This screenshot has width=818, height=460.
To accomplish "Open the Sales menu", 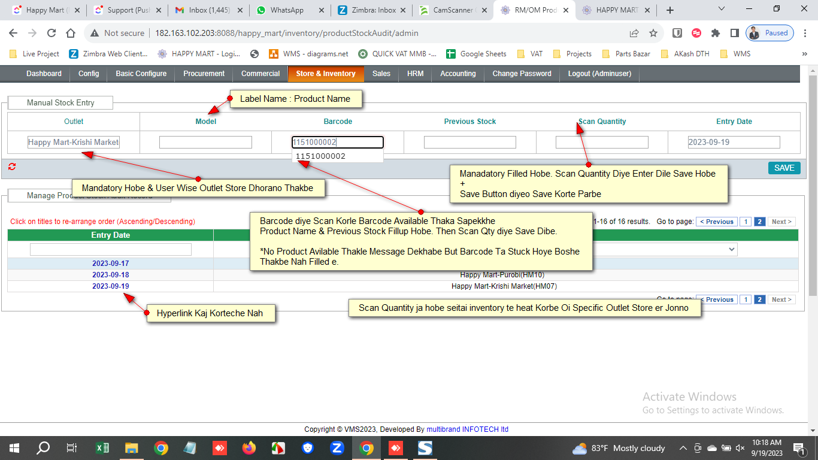I will pyautogui.click(x=381, y=74).
